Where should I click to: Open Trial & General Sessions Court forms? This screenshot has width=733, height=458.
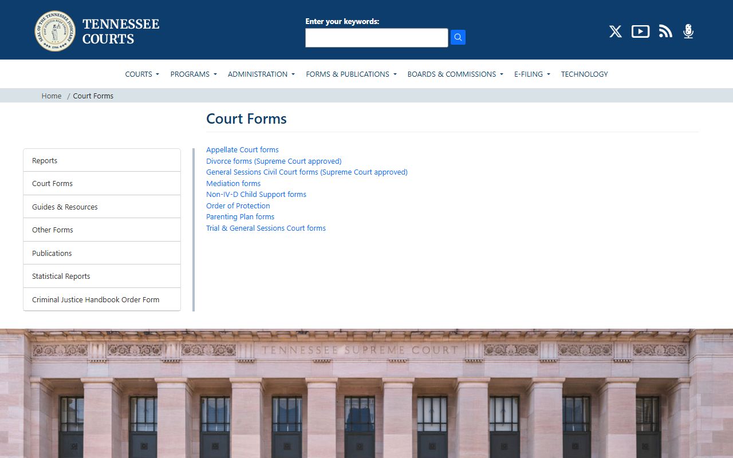click(266, 228)
